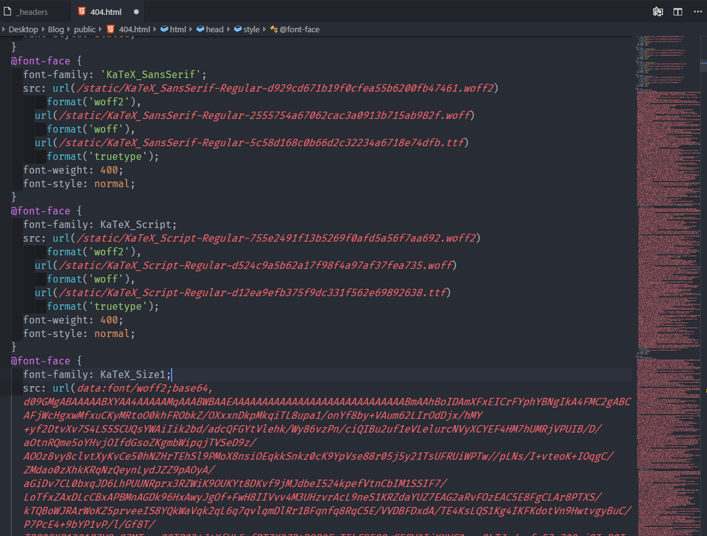Click the first @font-face rule keyword

pos(40,61)
